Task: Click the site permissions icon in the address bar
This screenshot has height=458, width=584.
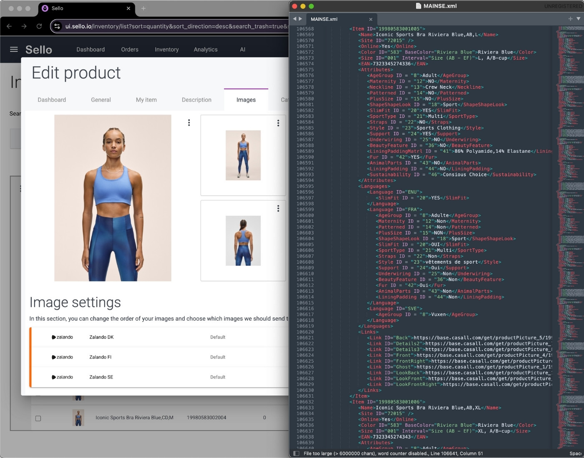Action: coord(56,26)
